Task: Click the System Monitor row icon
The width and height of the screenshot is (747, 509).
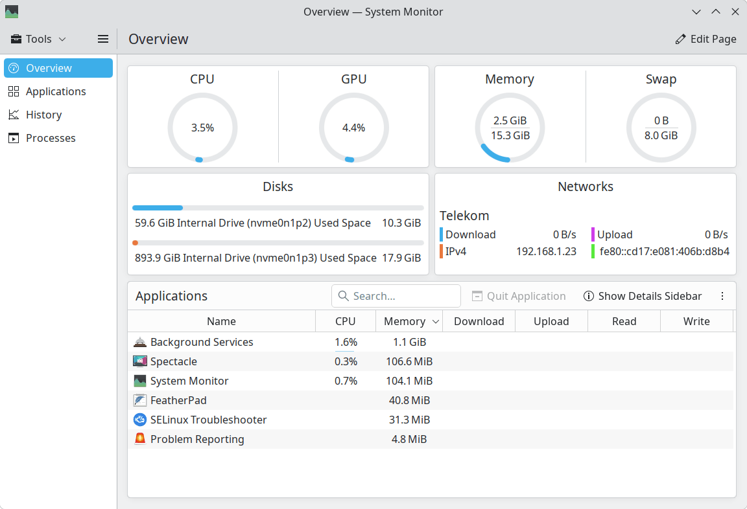Action: point(140,381)
